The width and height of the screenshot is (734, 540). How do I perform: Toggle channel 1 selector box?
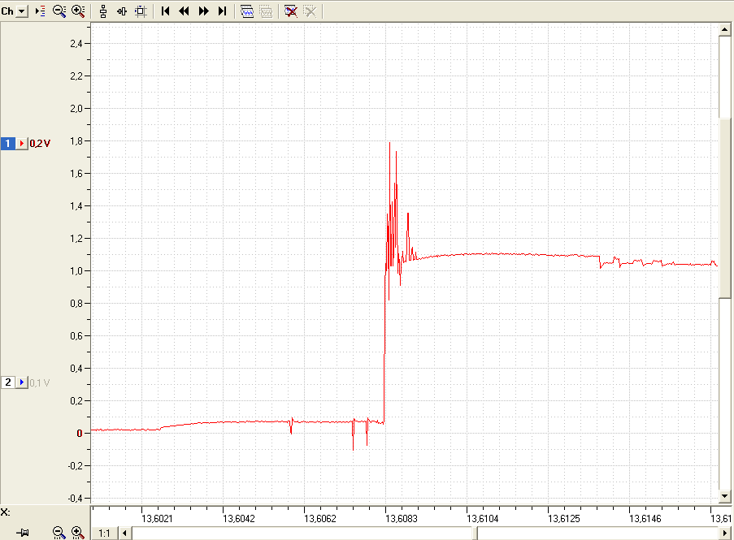7,144
